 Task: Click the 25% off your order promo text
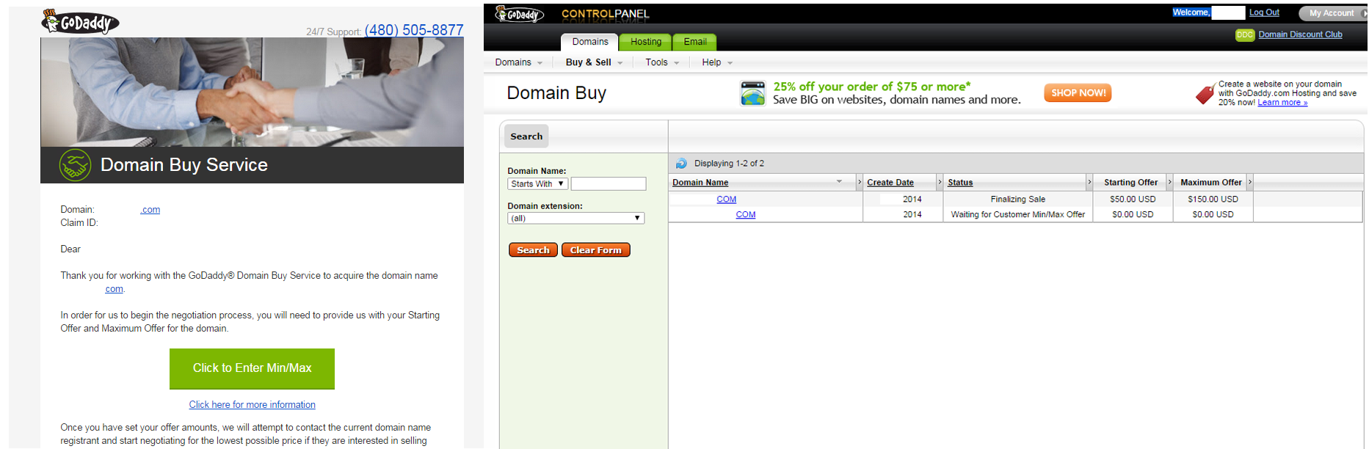coord(872,87)
